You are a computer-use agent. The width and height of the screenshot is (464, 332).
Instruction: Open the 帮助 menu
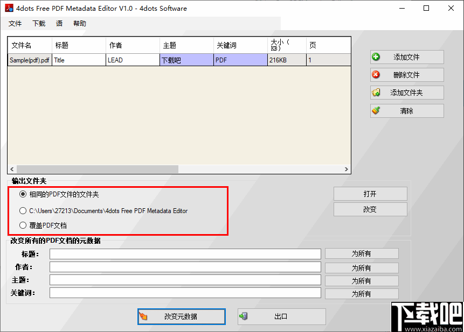tap(79, 23)
